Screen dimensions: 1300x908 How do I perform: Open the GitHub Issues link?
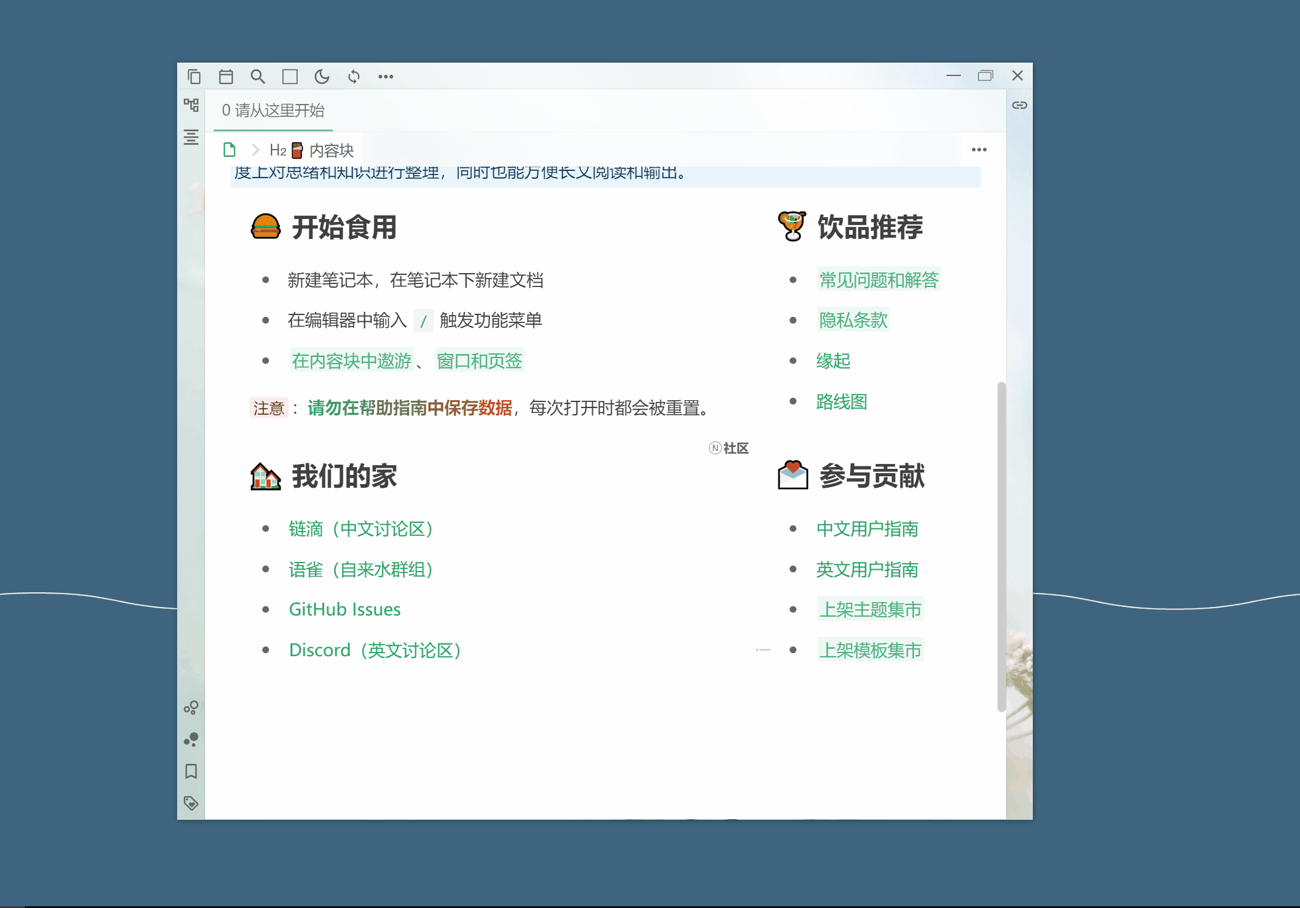344,609
